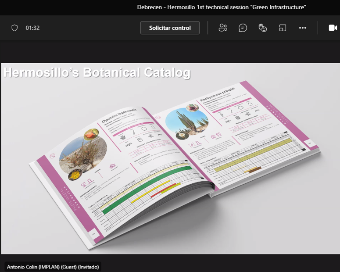This screenshot has height=272, width=340.
Task: Click the Pachycereus pringlei heading on the page
Action: (218, 93)
